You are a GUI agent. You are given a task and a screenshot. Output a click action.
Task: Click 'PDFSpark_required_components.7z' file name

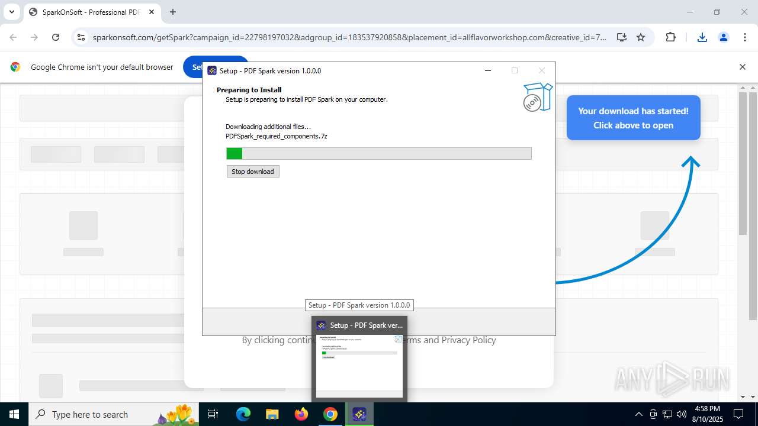[x=277, y=136]
